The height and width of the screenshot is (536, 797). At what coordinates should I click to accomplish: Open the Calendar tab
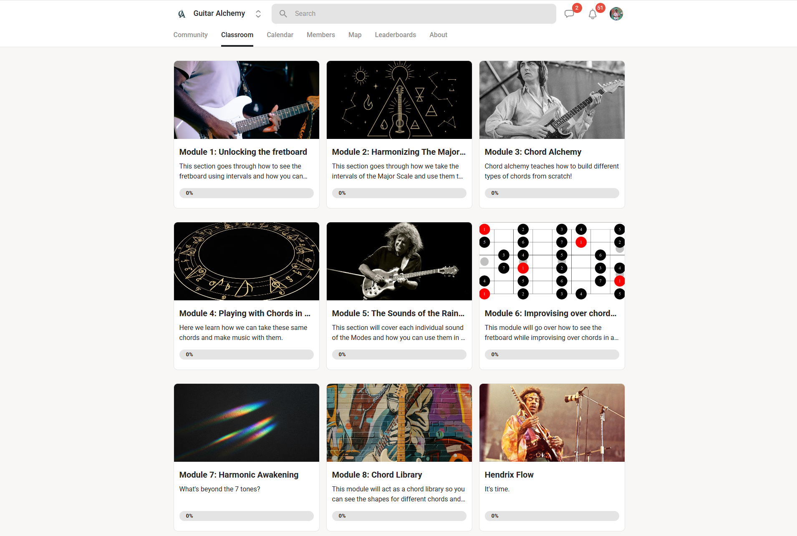click(x=280, y=35)
